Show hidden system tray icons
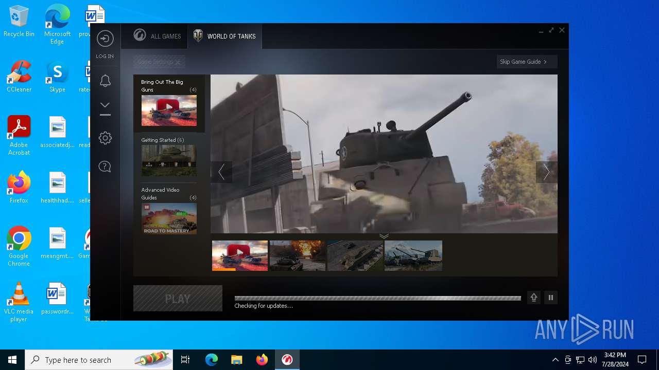 point(555,360)
